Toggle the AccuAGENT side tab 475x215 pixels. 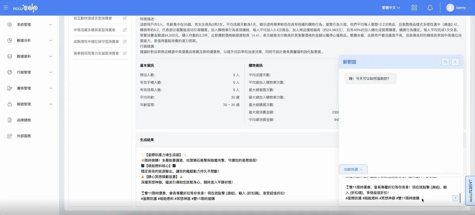pyautogui.click(x=470, y=191)
